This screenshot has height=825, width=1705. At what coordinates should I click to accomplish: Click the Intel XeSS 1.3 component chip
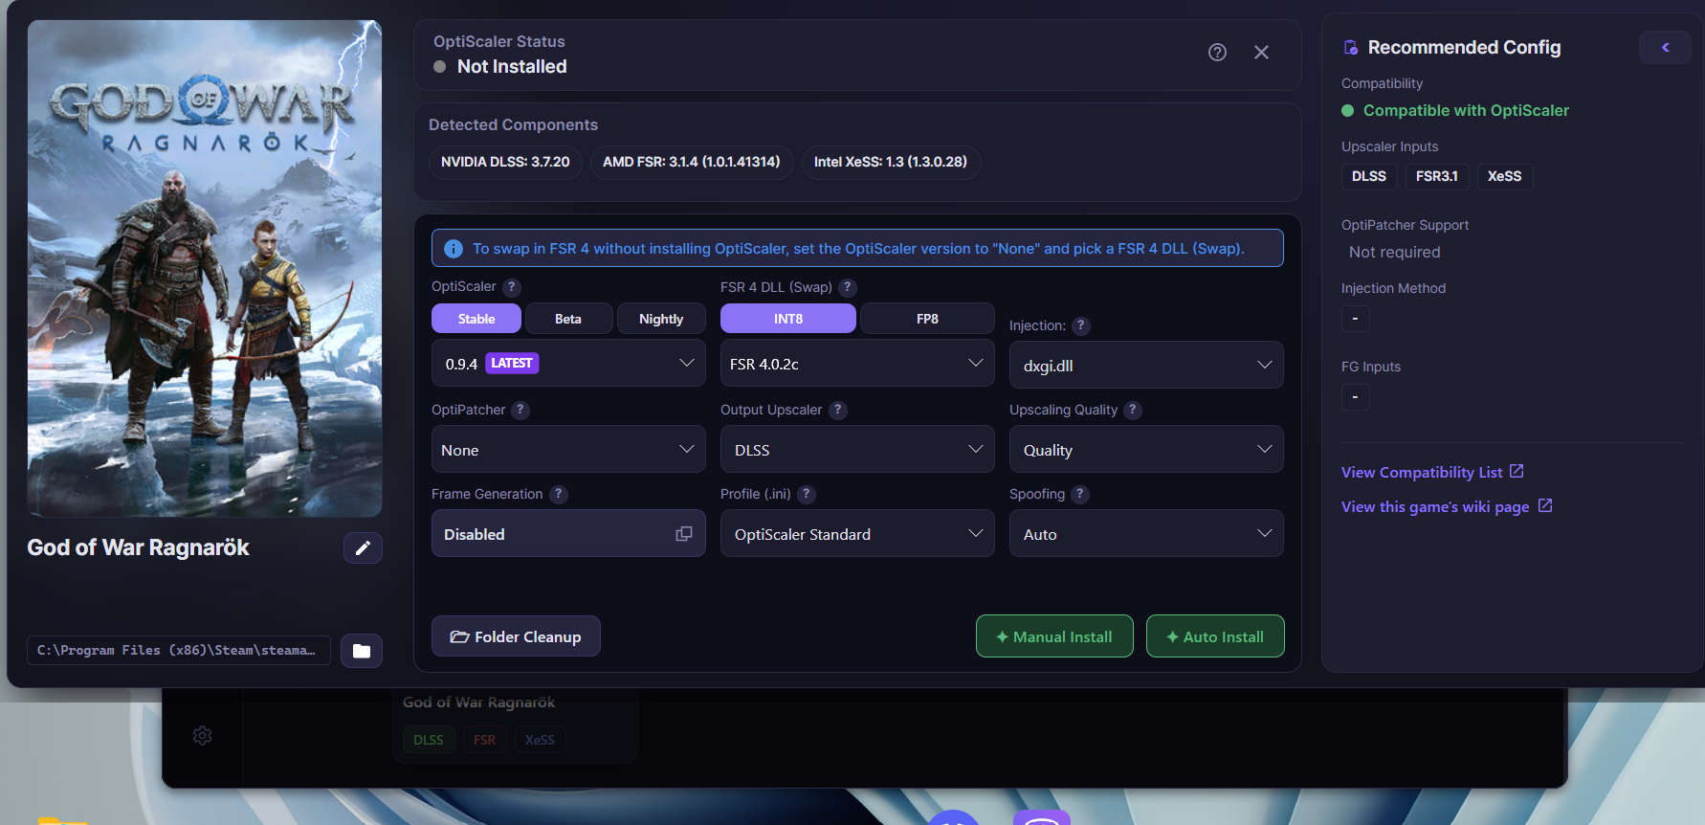[x=891, y=162]
